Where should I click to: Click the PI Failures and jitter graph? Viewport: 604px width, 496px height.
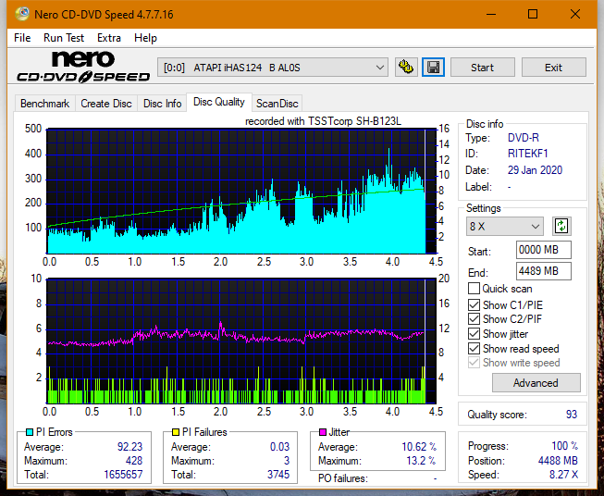(241, 341)
